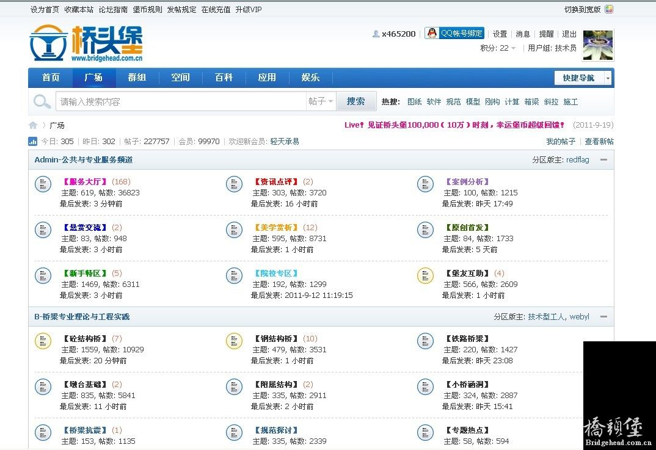Click the home breadcrumb icon

tap(33, 125)
